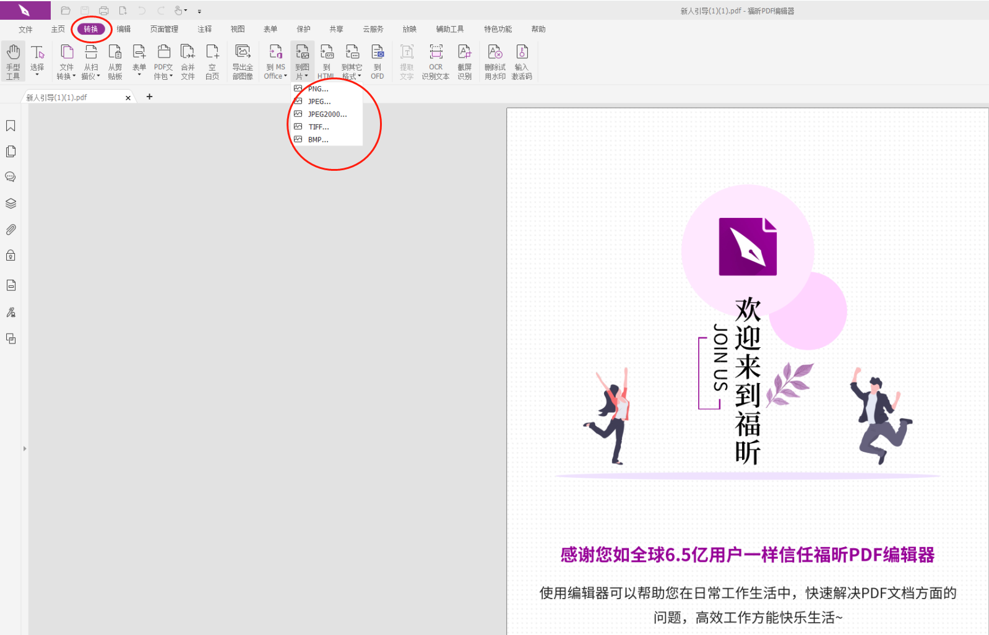Open the layers panel in sidebar

click(x=11, y=203)
